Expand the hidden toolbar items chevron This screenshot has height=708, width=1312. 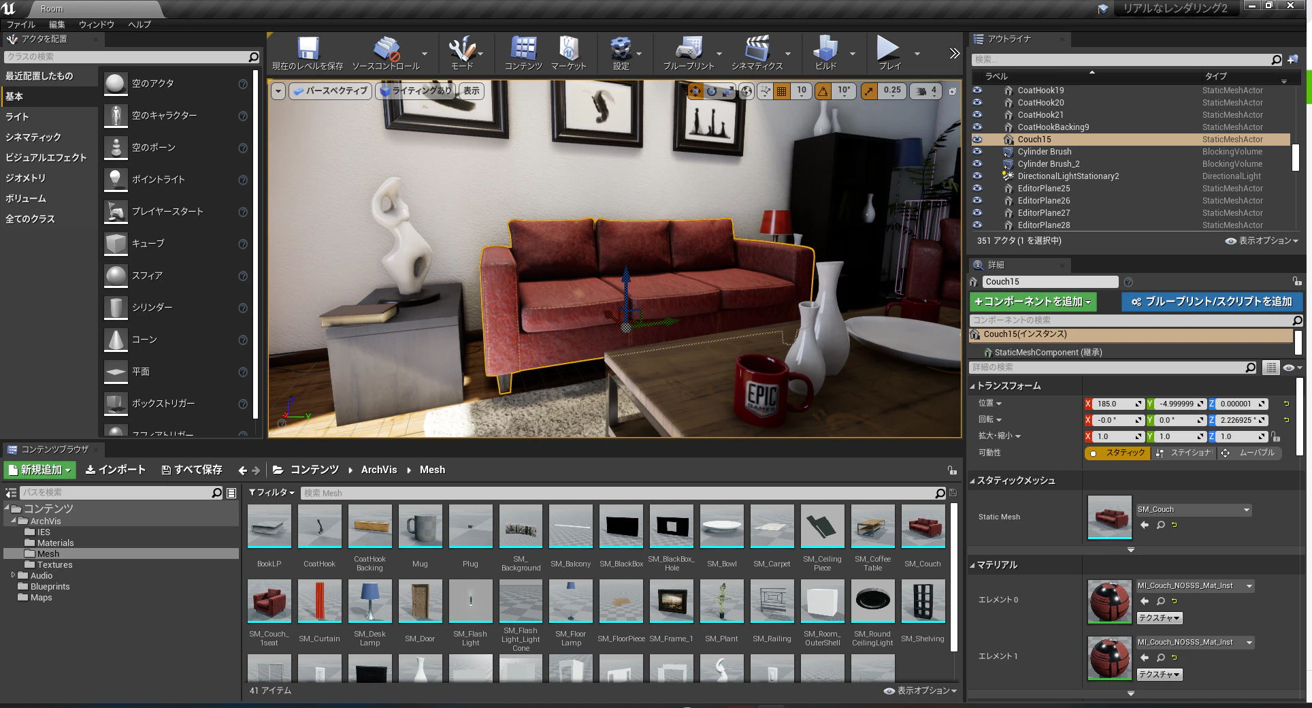point(954,54)
